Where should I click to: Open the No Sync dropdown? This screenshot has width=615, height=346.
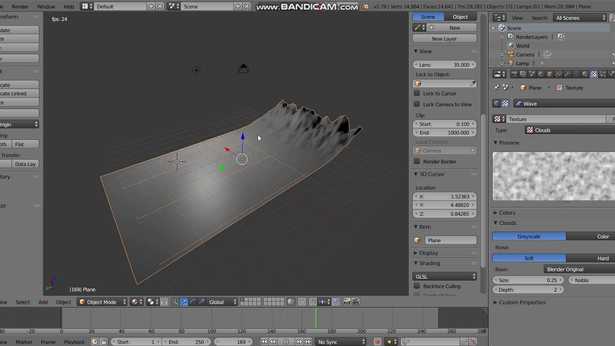point(341,342)
